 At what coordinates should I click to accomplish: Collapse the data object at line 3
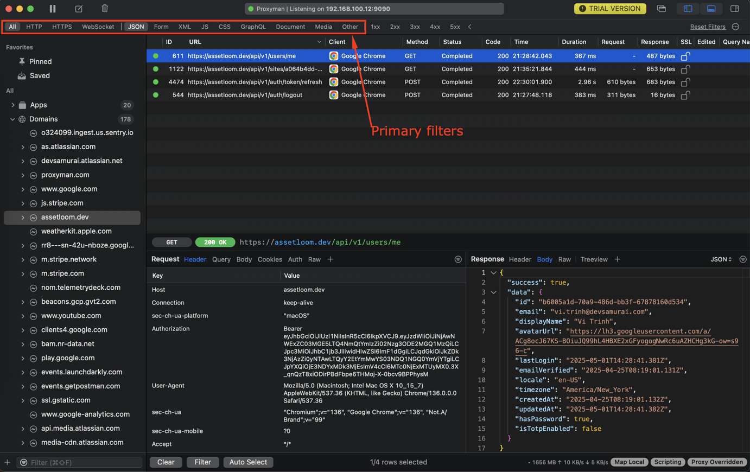tap(493, 292)
